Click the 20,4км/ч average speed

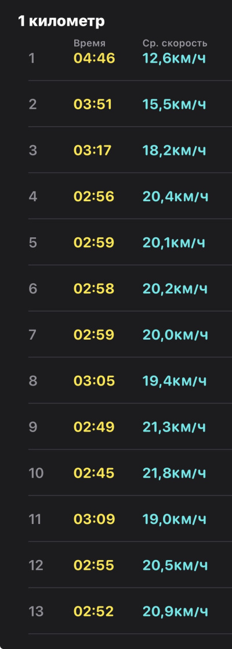(x=175, y=196)
